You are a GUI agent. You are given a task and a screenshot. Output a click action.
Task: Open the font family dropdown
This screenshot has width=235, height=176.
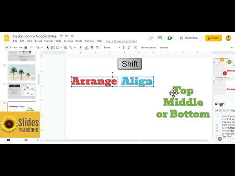[x=112, y=47]
